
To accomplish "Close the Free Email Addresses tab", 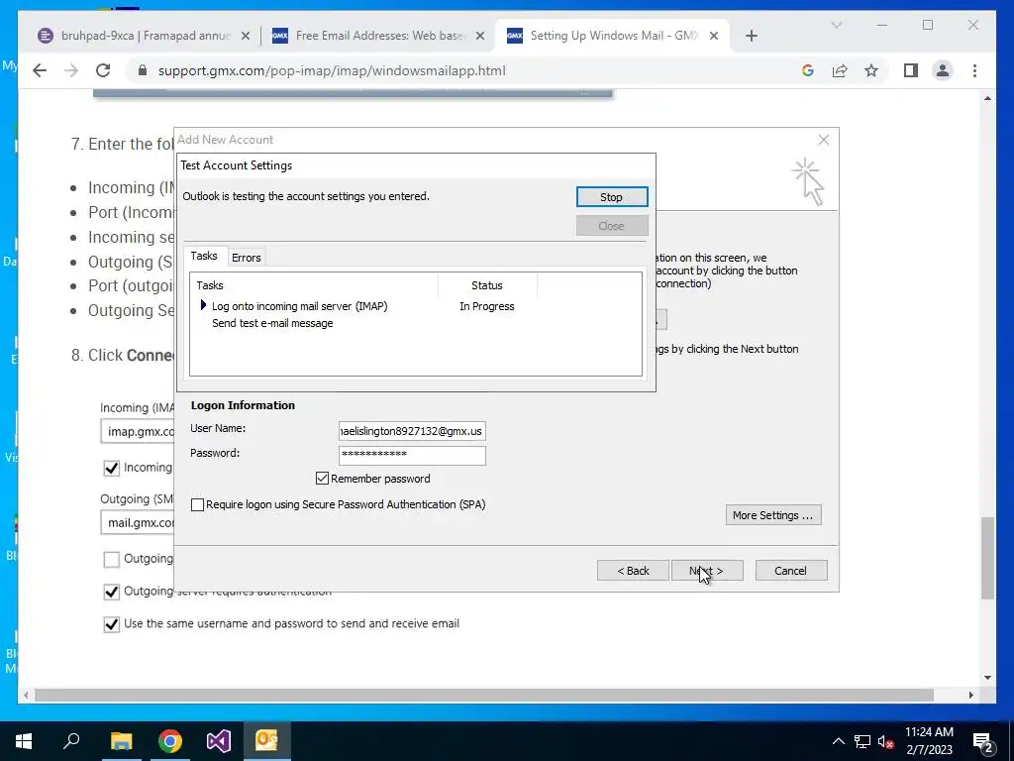I will coord(480,36).
